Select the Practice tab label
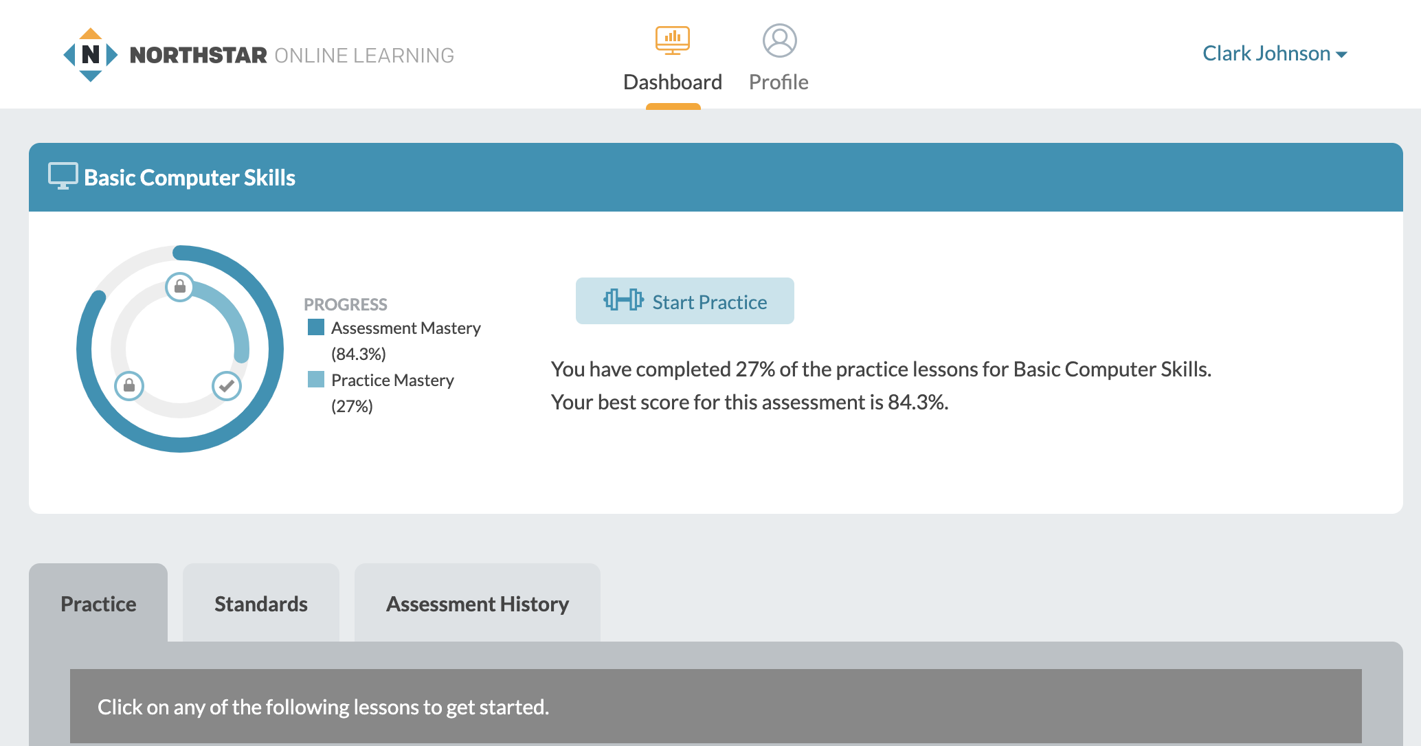Viewport: 1421px width, 746px height. pyautogui.click(x=98, y=603)
